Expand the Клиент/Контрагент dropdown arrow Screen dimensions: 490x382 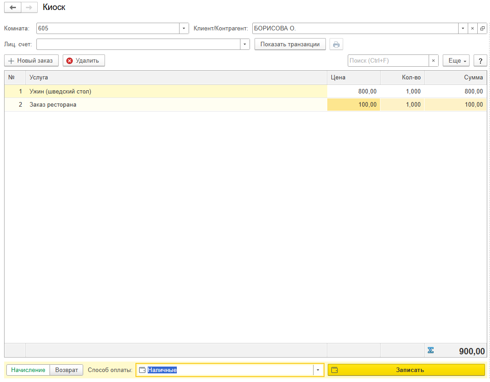click(x=463, y=29)
